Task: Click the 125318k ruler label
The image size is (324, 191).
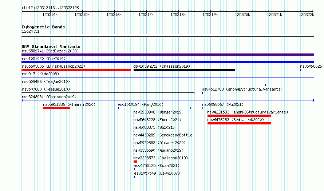Action: (178, 15)
